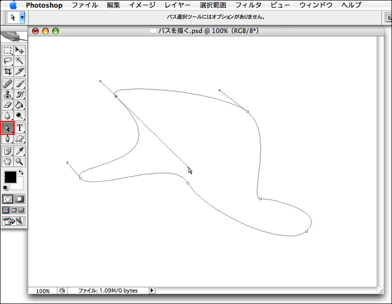Enable full screen mode with menu bar
Image resolution: width=392 pixels, height=304 pixels.
tap(14, 210)
